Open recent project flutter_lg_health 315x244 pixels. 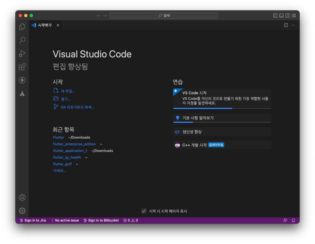click(67, 157)
